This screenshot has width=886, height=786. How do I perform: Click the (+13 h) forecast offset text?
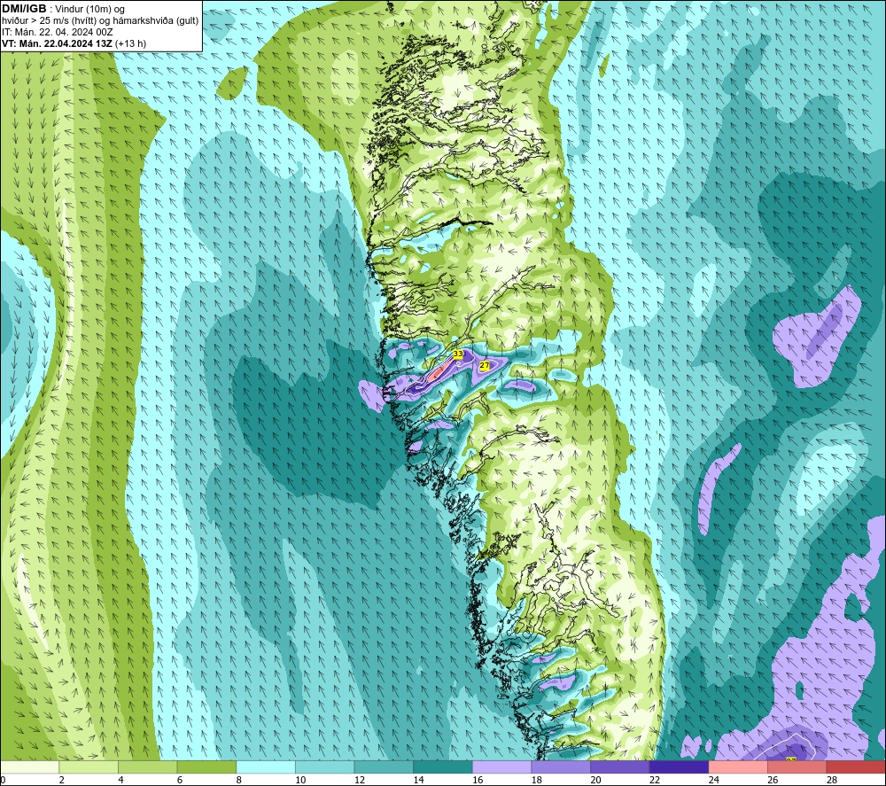(130, 43)
